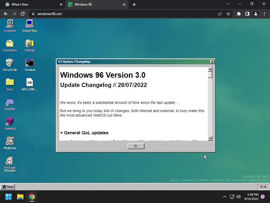270x203 pixels.
Task: Open the Chrome extensions puzzle icon
Action: coord(239,14)
